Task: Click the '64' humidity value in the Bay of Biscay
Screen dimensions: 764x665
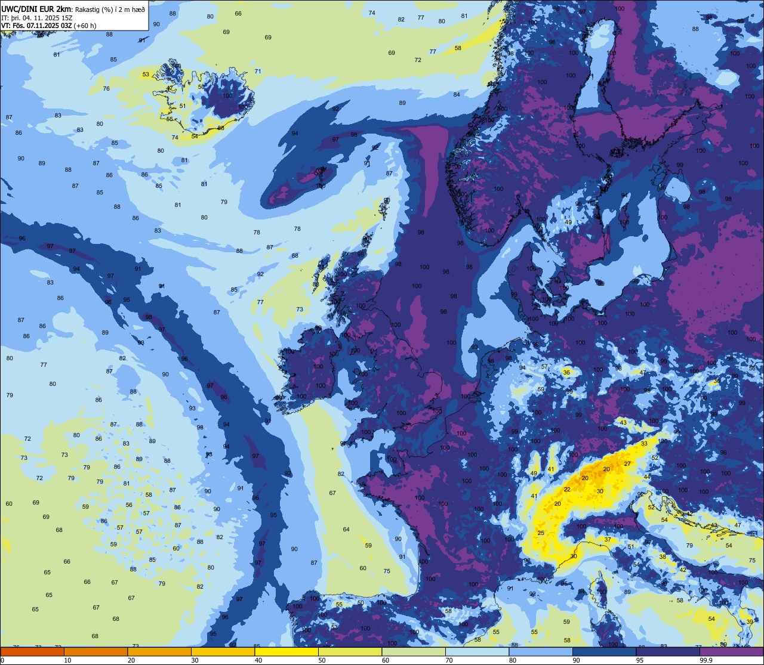Action: tap(346, 530)
